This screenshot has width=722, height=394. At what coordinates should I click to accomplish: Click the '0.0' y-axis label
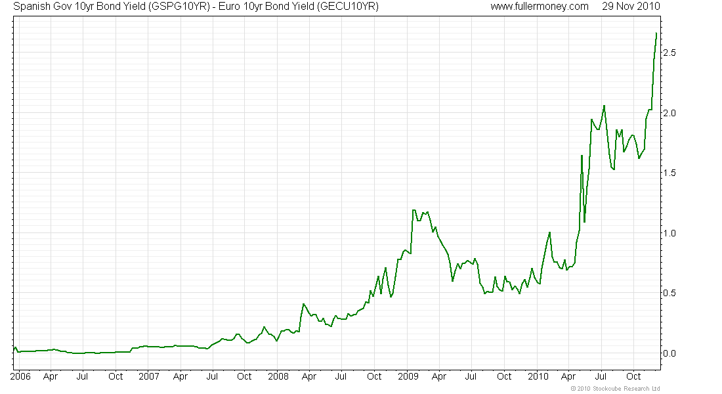669,353
